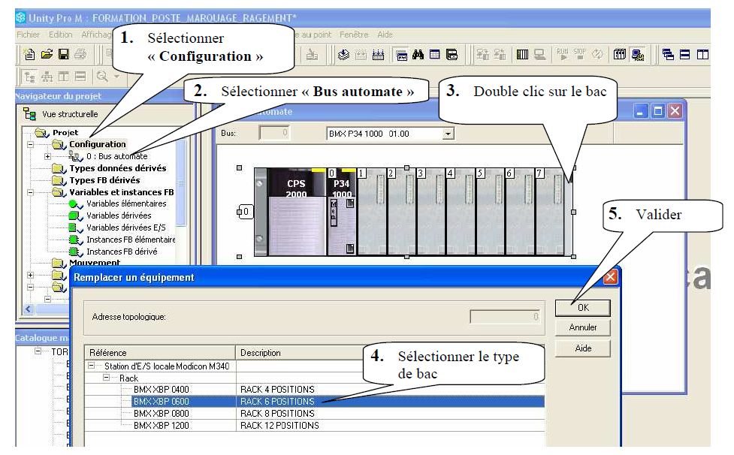
Task: Open the Edition menu
Action: (x=60, y=35)
